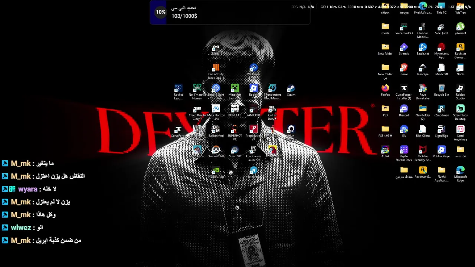This screenshot has height=267, width=475.
Task: Open New folder (2)
Action: click(x=423, y=113)
